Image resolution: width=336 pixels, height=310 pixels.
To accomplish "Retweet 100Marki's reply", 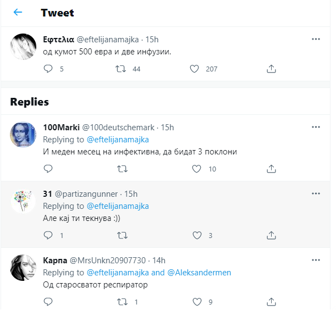I will tap(122, 169).
